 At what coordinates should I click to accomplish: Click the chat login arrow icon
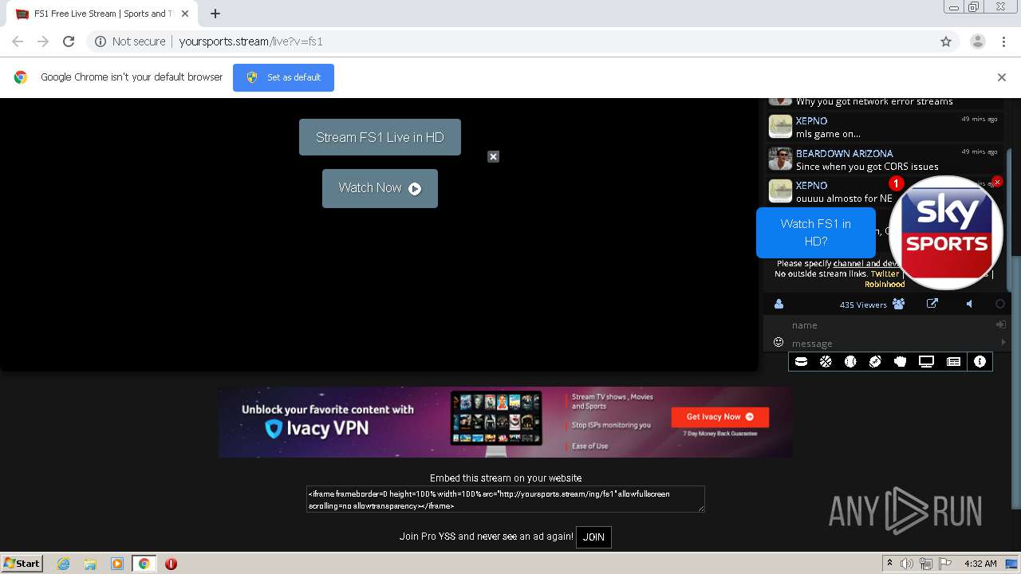(x=1001, y=324)
